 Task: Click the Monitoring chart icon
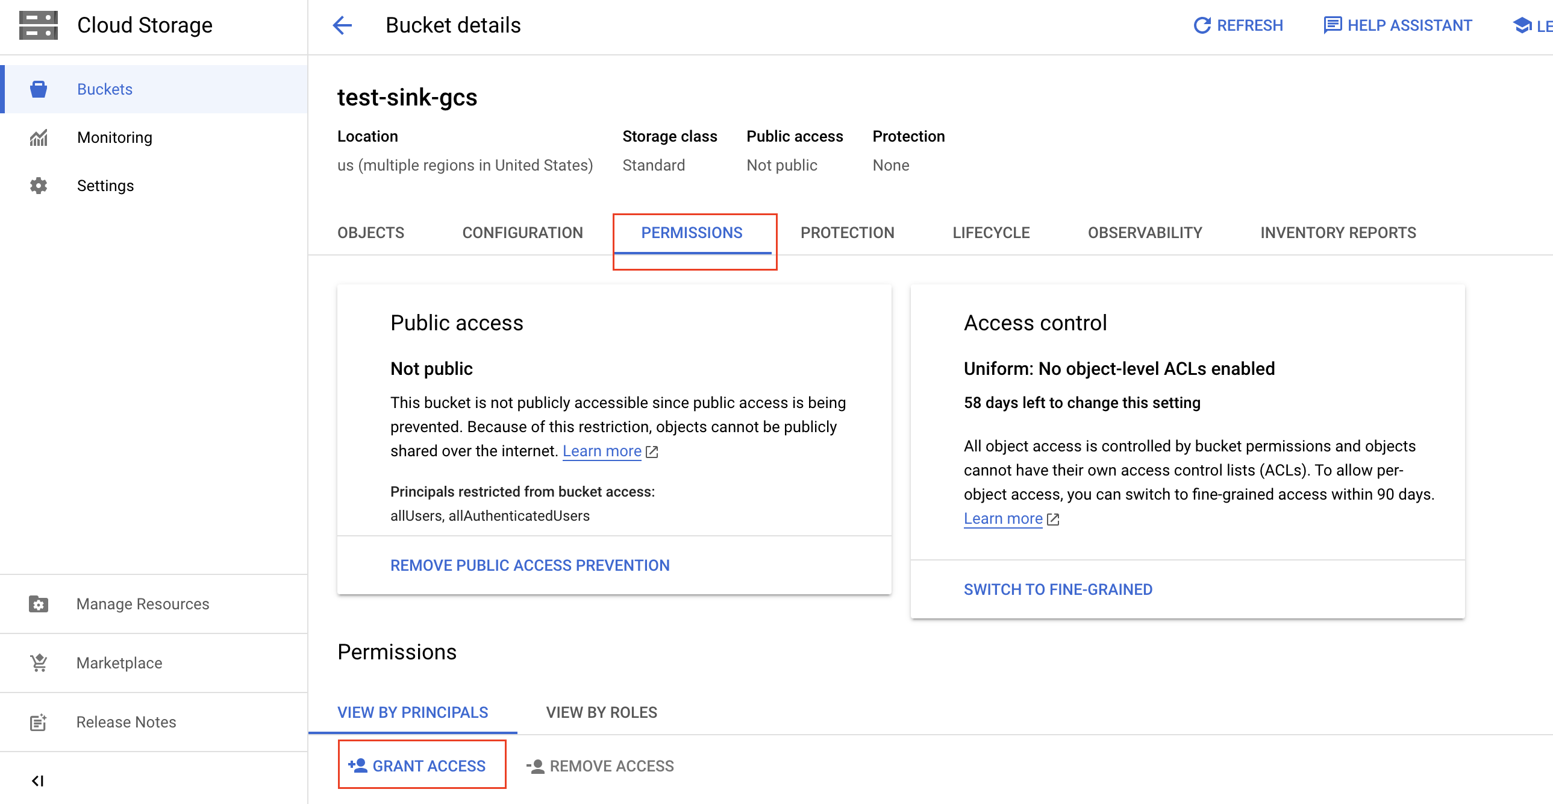39,137
